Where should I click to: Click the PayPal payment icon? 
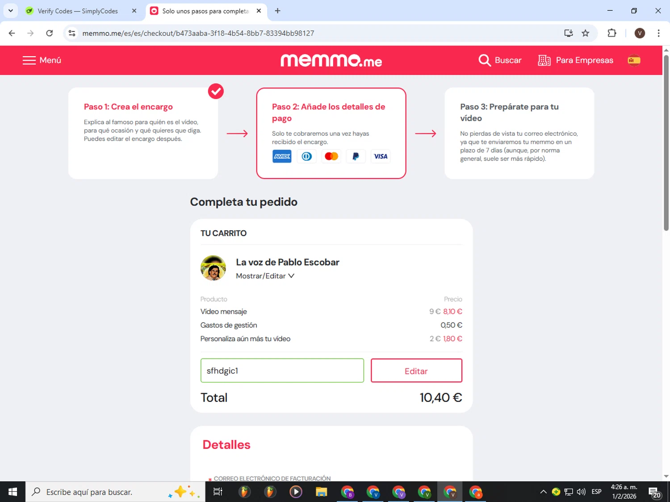tap(356, 156)
